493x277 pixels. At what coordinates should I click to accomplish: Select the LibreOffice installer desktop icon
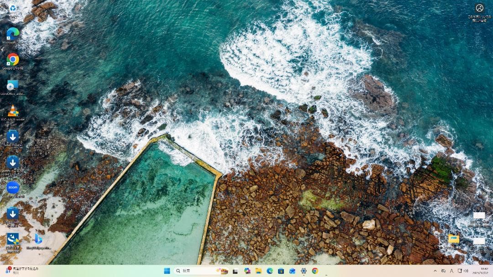click(13, 85)
